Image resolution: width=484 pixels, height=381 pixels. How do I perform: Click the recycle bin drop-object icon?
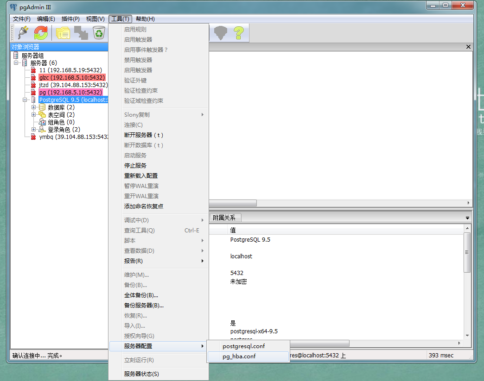pos(99,32)
